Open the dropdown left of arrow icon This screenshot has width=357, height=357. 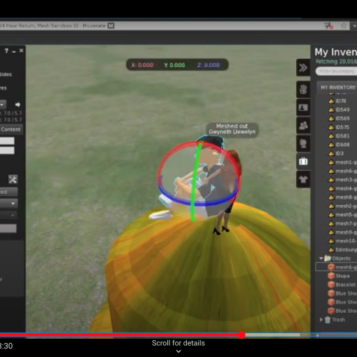pos(2,104)
